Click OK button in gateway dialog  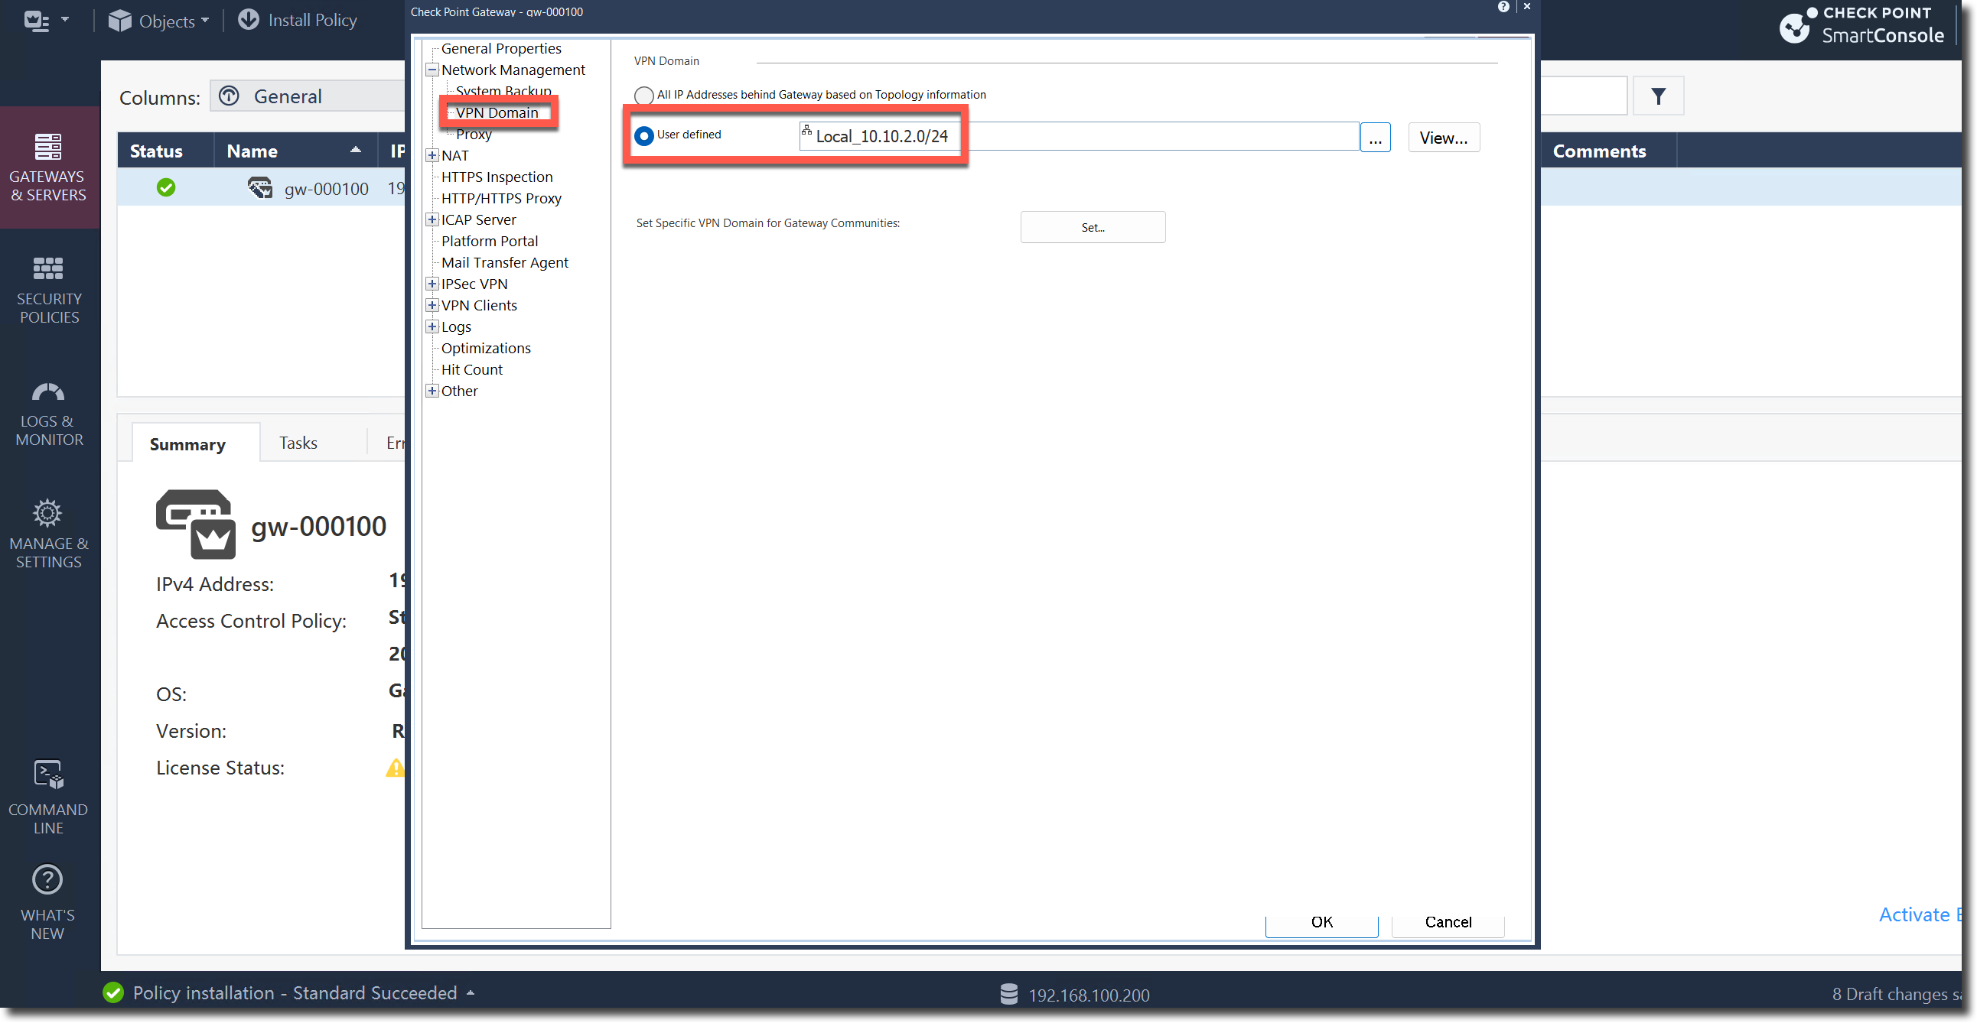pos(1321,922)
